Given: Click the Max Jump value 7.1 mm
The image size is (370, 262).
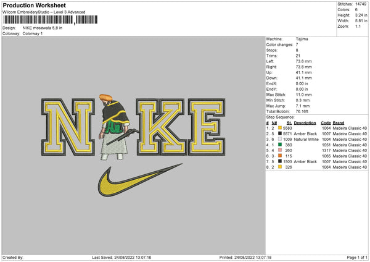Looking at the screenshot, I should click(303, 106).
